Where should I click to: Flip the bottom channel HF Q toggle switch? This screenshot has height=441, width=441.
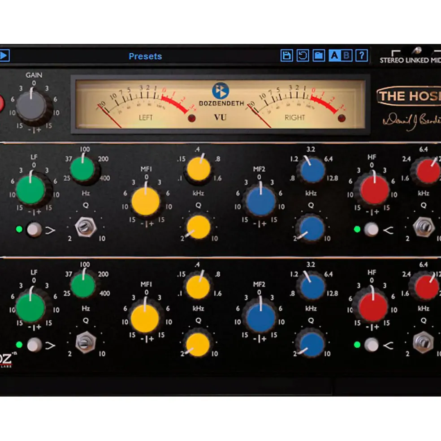[423, 343]
